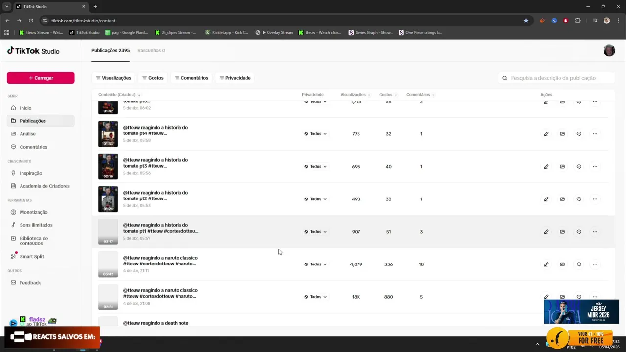Open Sons ilimitados in the sidebar
This screenshot has height=352, width=626.
click(36, 225)
